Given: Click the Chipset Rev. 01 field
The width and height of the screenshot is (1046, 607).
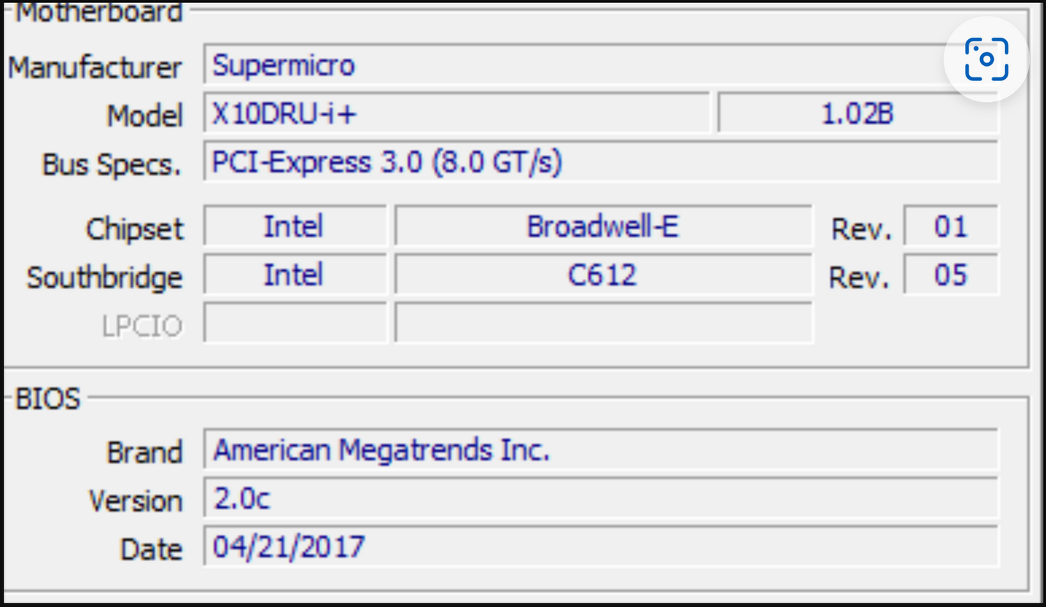Looking at the screenshot, I should coord(950,227).
